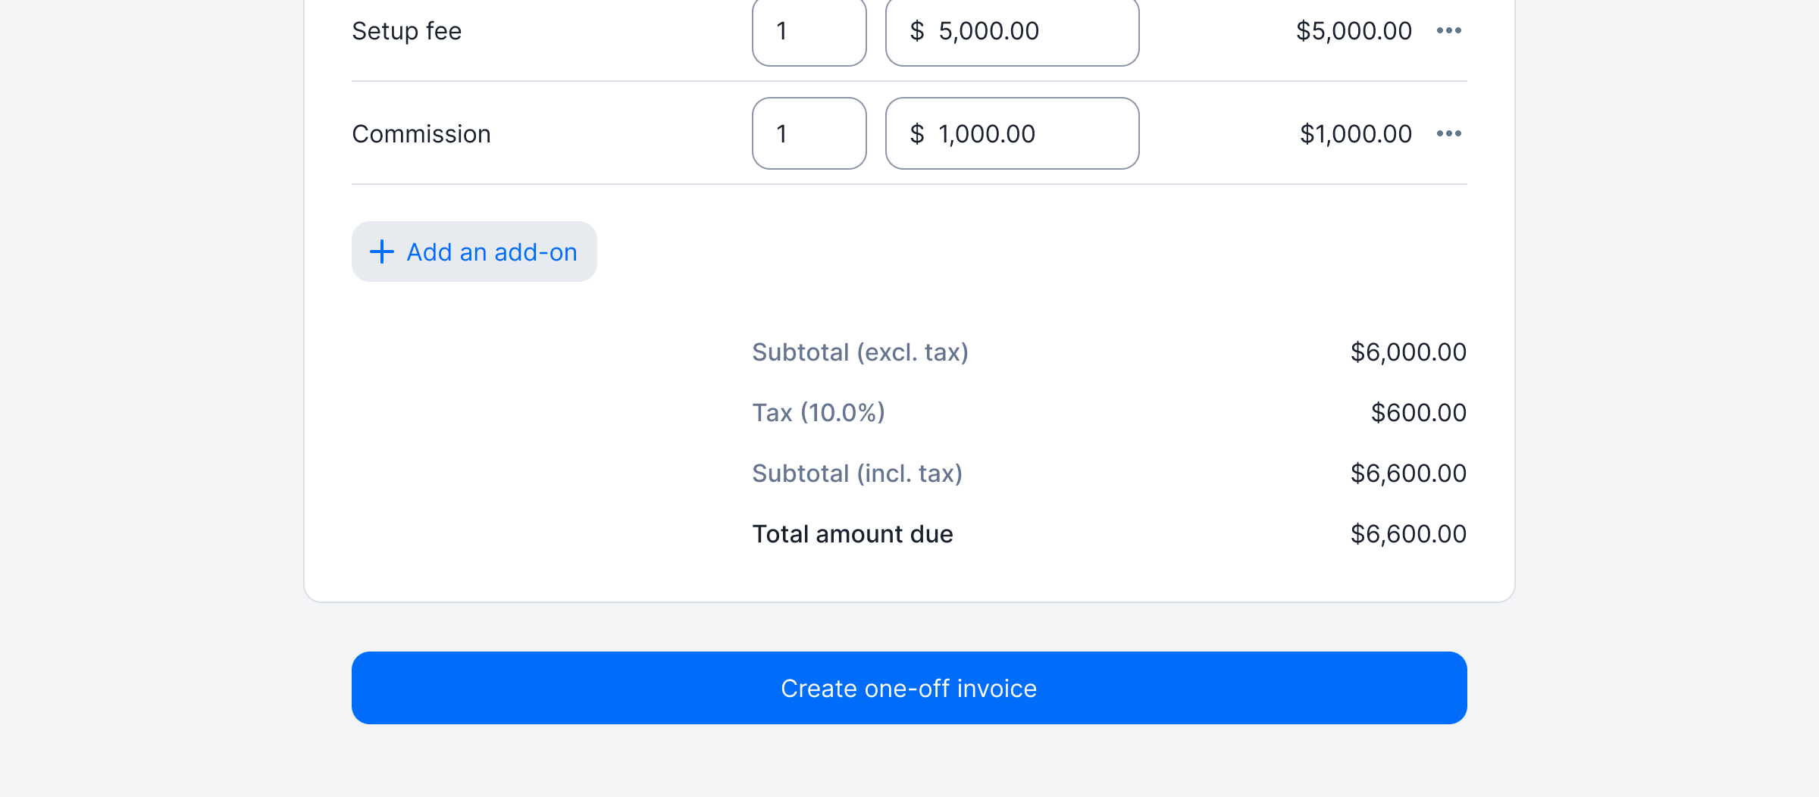
Task: Click Create one-off invoice button
Action: [909, 688]
